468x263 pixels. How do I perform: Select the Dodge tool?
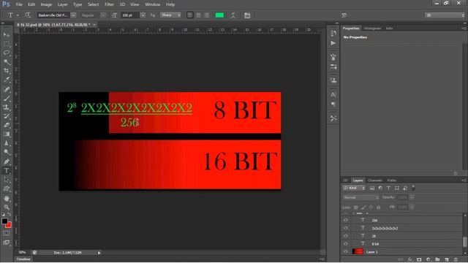tap(7, 152)
